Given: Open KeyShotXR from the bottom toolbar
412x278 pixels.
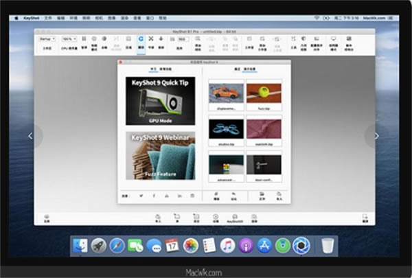Looking at the screenshot, I should tap(235, 218).
